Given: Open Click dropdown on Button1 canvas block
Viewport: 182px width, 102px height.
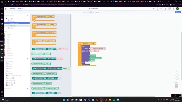Looking at the screenshot, I should point(93,44).
